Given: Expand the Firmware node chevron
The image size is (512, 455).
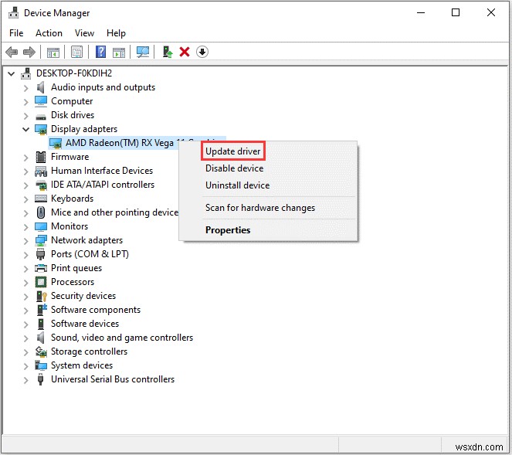Looking at the screenshot, I should click(26, 158).
